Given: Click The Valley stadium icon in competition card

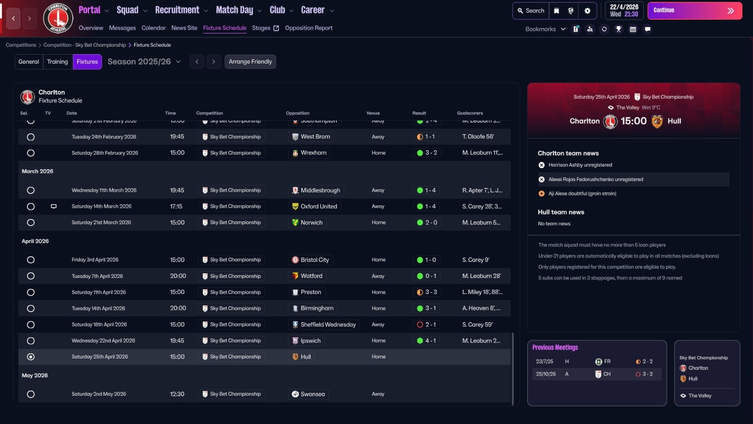Looking at the screenshot, I should pos(683,396).
